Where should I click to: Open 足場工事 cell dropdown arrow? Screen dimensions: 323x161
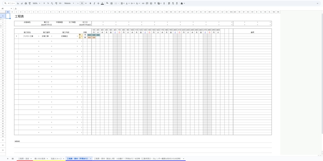(x=51, y=36)
